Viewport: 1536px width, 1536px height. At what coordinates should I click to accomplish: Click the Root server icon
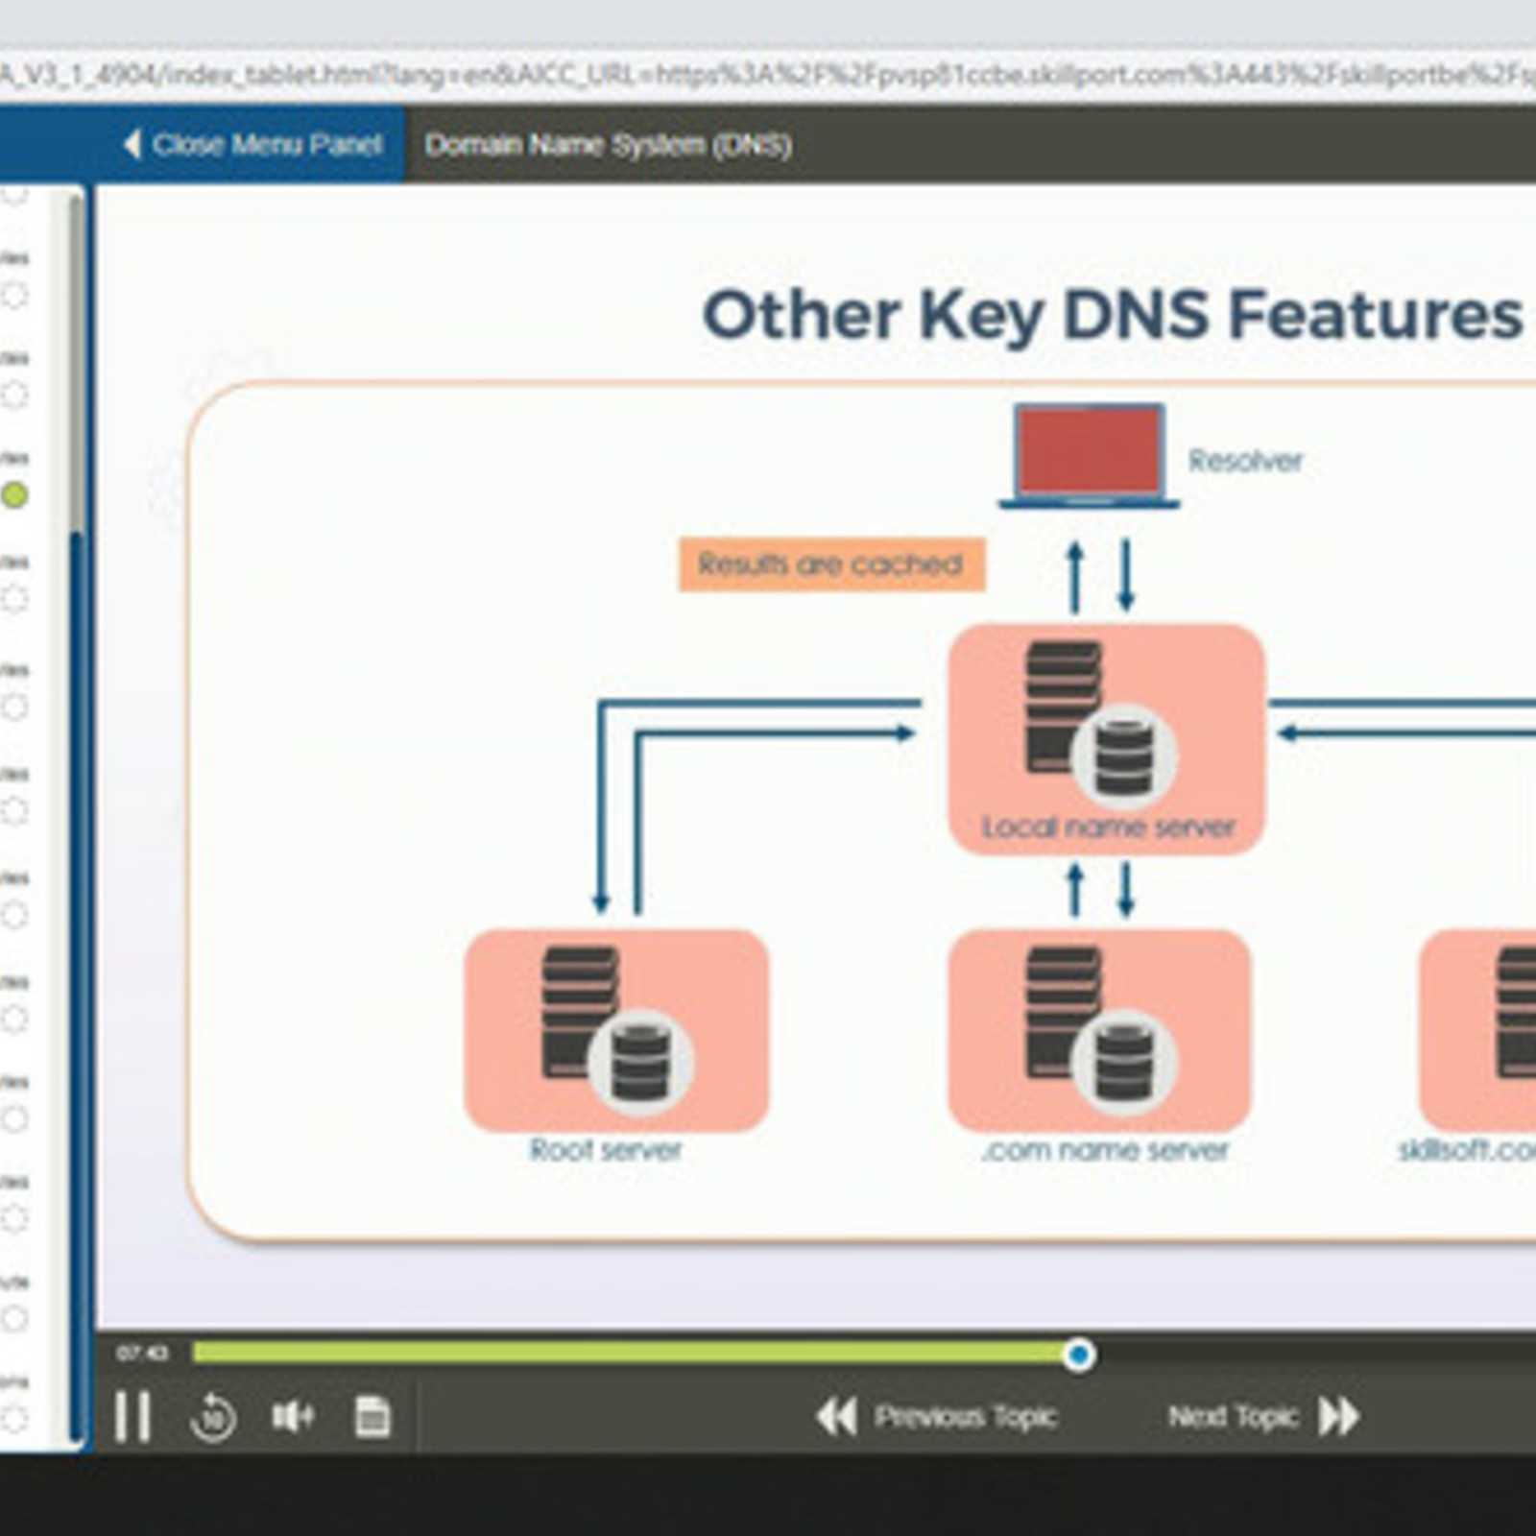615,1029
